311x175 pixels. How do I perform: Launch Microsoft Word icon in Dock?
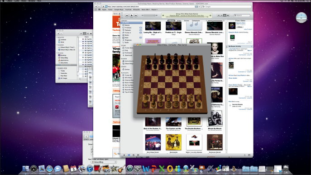(146, 169)
